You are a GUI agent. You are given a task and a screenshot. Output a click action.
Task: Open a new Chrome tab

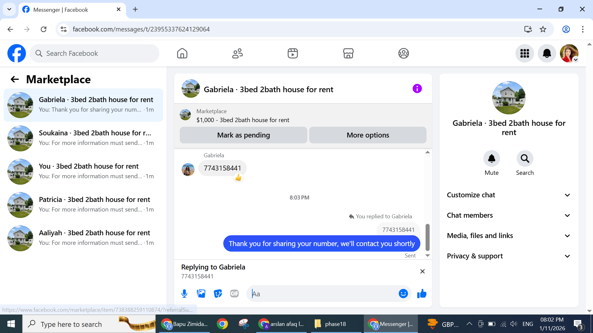135,9
